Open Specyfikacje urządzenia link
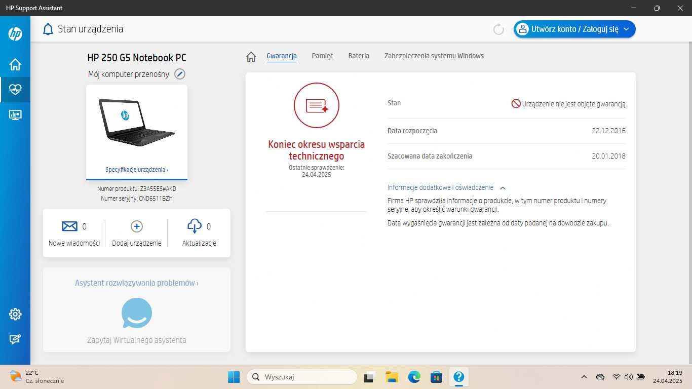The image size is (692, 389). click(x=137, y=170)
